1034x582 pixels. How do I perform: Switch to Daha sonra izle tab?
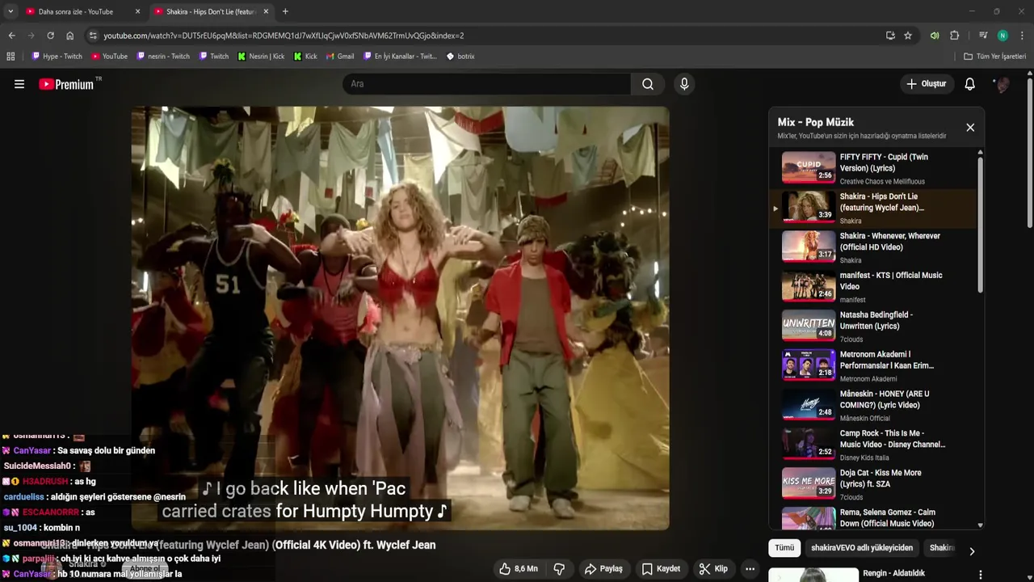point(76,11)
